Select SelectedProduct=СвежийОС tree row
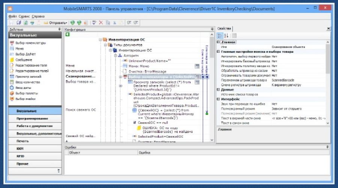338x188 pixels. pyautogui.click(x=158, y=136)
